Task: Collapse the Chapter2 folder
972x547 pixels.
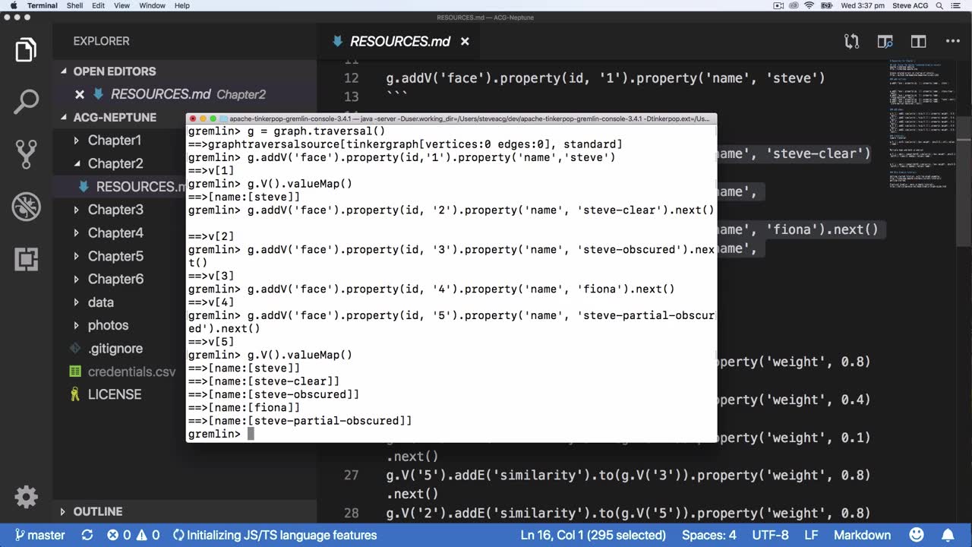Action: 115,163
